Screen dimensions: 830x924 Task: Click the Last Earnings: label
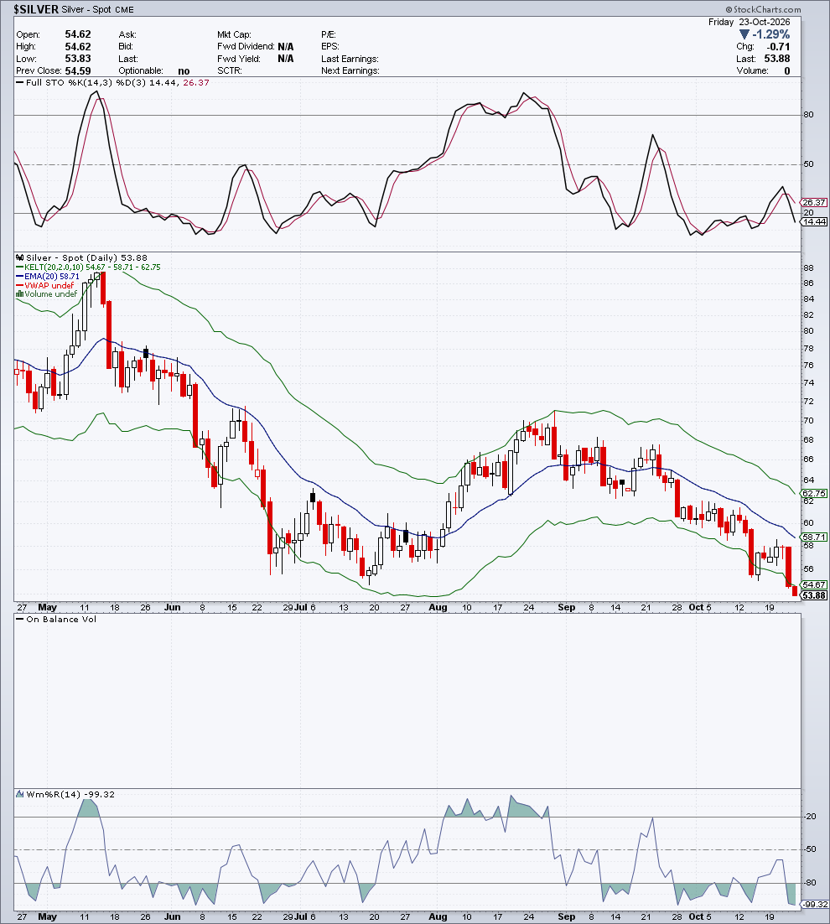pos(350,59)
